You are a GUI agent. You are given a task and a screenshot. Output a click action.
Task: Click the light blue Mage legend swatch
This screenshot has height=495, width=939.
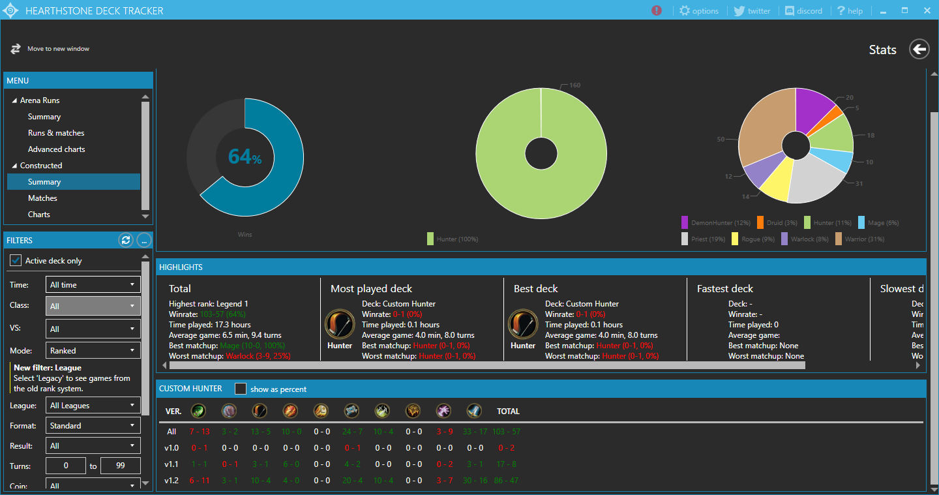(x=862, y=222)
